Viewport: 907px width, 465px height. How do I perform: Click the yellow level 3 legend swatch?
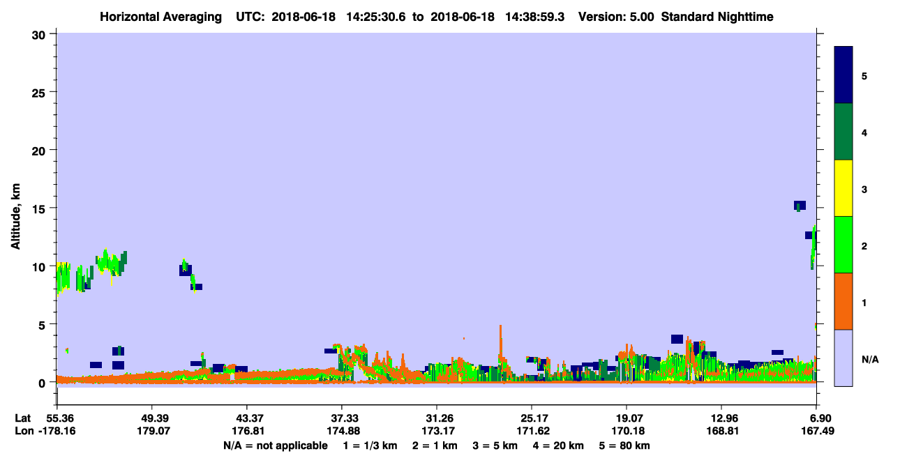tap(844, 188)
